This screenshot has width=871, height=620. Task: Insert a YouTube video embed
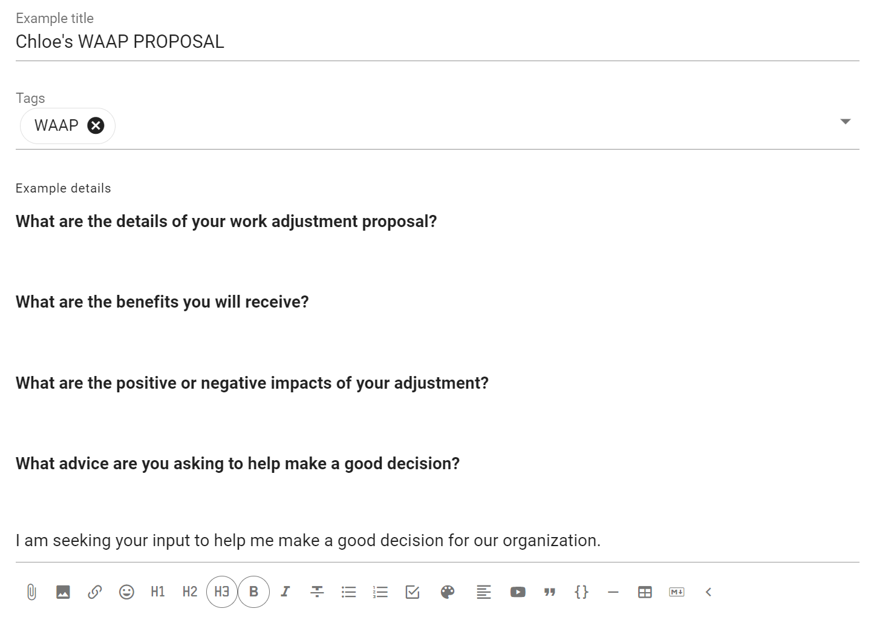[518, 592]
